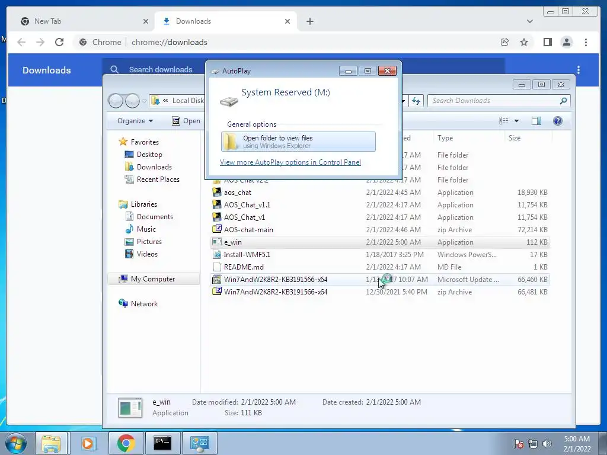Screen dimensions: 607x455
Task: Bookmark this page with the star icon
Action: (x=524, y=42)
